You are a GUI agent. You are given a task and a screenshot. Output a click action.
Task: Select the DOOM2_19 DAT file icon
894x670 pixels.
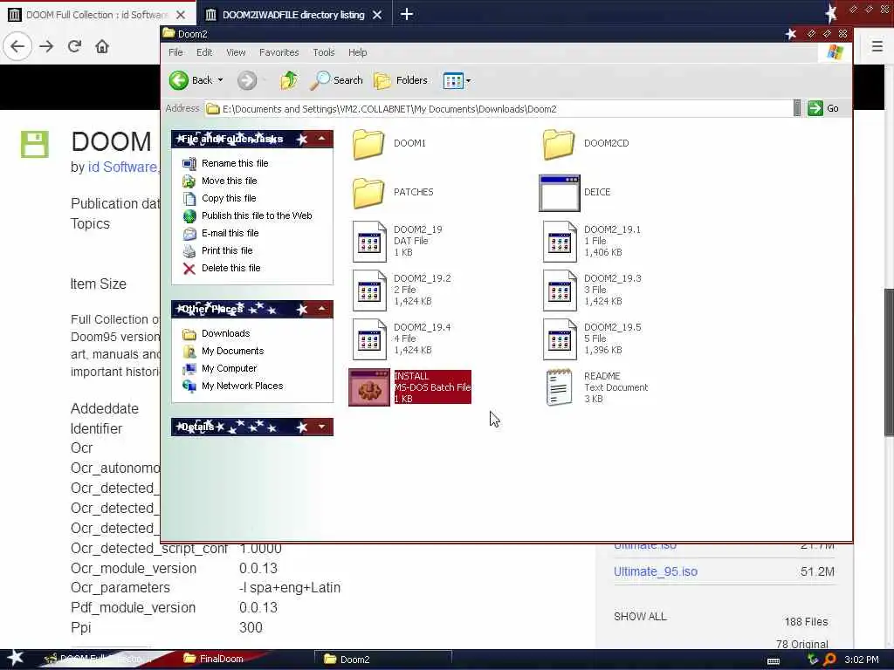click(369, 242)
